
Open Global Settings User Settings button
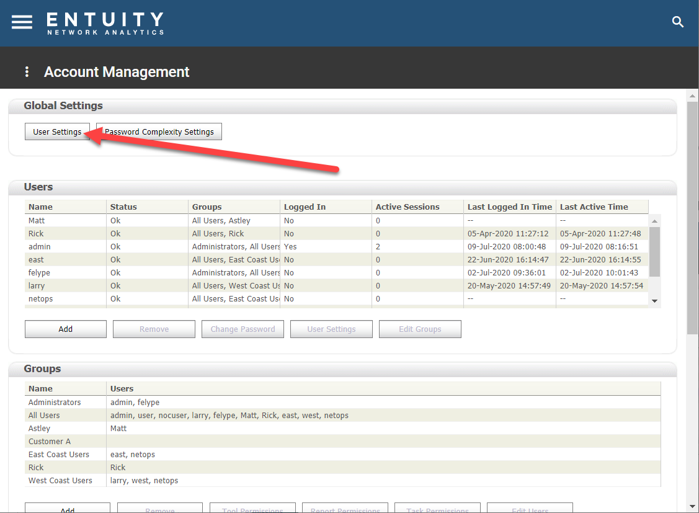(57, 132)
